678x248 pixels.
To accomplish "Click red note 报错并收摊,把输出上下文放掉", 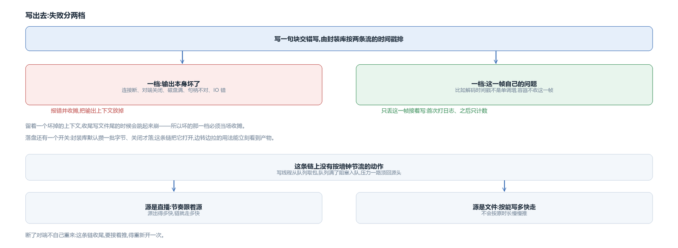I will pos(87,111).
